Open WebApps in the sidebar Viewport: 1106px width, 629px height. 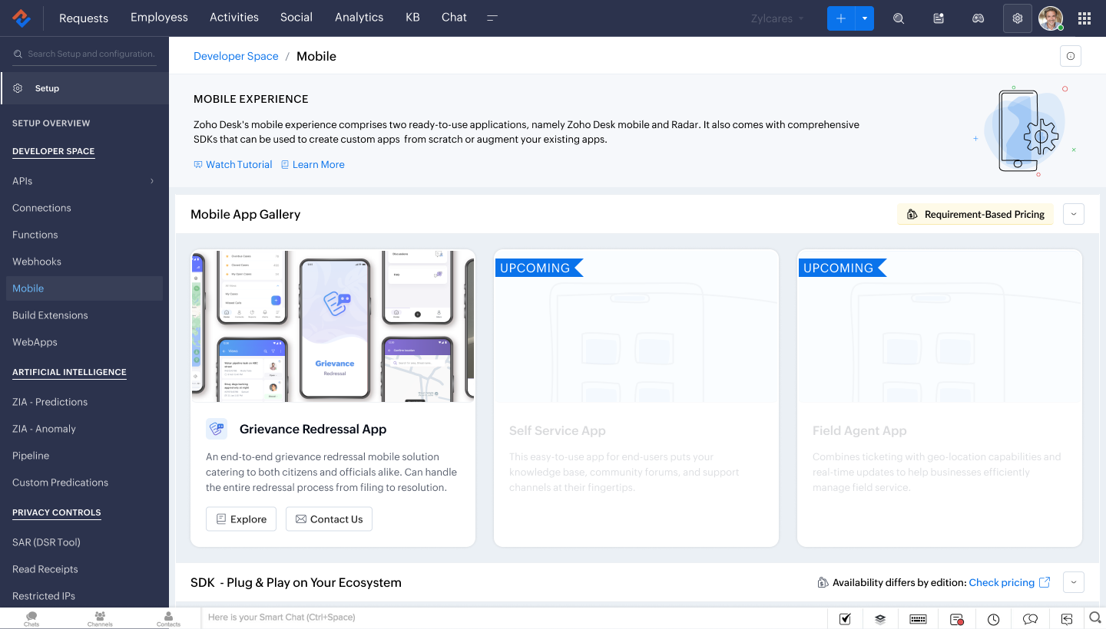click(35, 342)
